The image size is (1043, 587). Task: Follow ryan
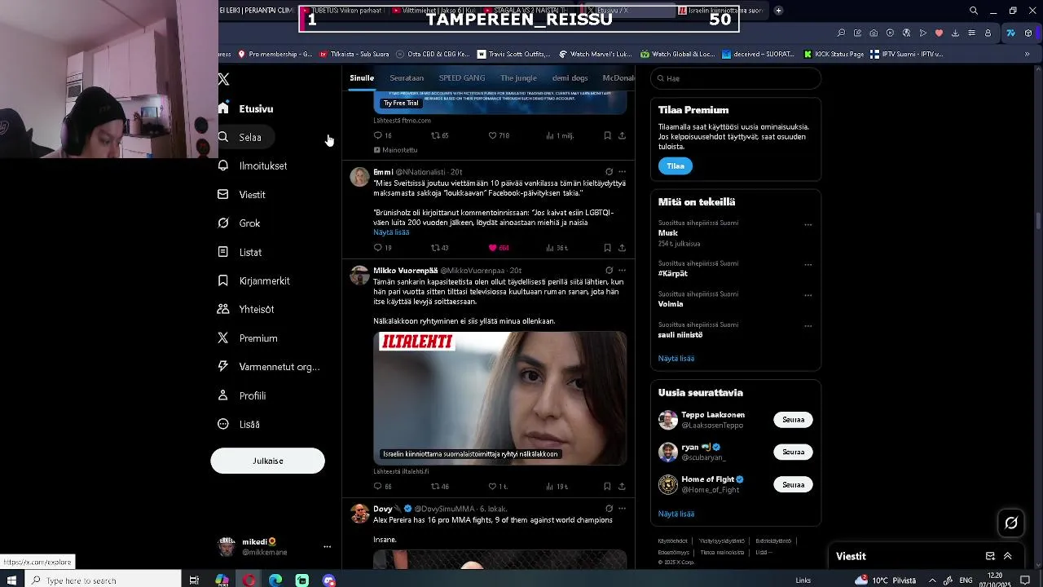(x=793, y=452)
